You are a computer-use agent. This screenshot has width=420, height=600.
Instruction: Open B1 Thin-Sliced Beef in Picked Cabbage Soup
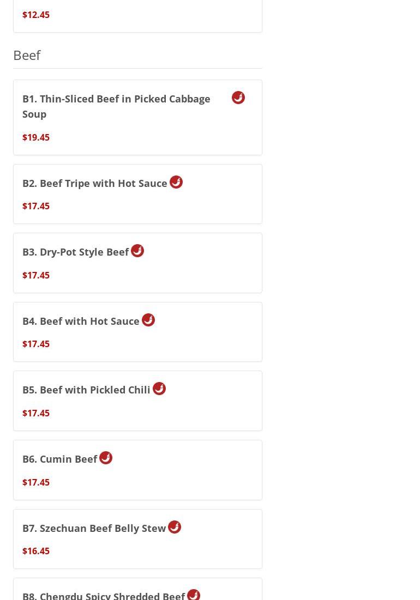116,106
